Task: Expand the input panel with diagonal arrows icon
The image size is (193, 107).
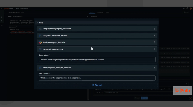Action: coord(186,84)
